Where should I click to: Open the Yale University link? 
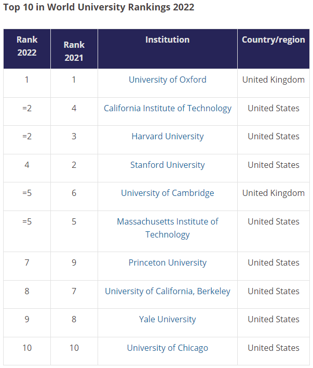[167, 319]
